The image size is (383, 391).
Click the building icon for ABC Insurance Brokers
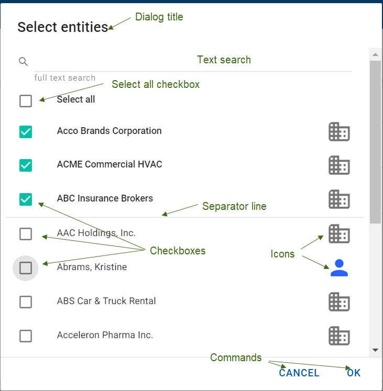coord(339,199)
